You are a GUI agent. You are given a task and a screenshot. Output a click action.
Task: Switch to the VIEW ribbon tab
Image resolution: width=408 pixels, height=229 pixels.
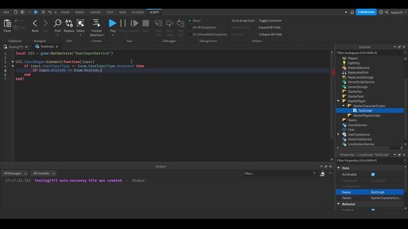(x=122, y=12)
